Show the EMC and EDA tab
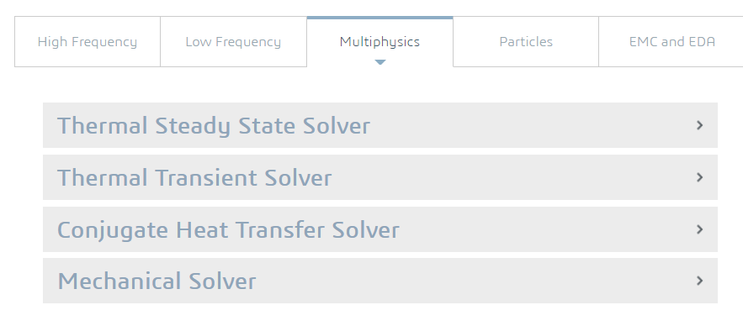 coord(671,42)
